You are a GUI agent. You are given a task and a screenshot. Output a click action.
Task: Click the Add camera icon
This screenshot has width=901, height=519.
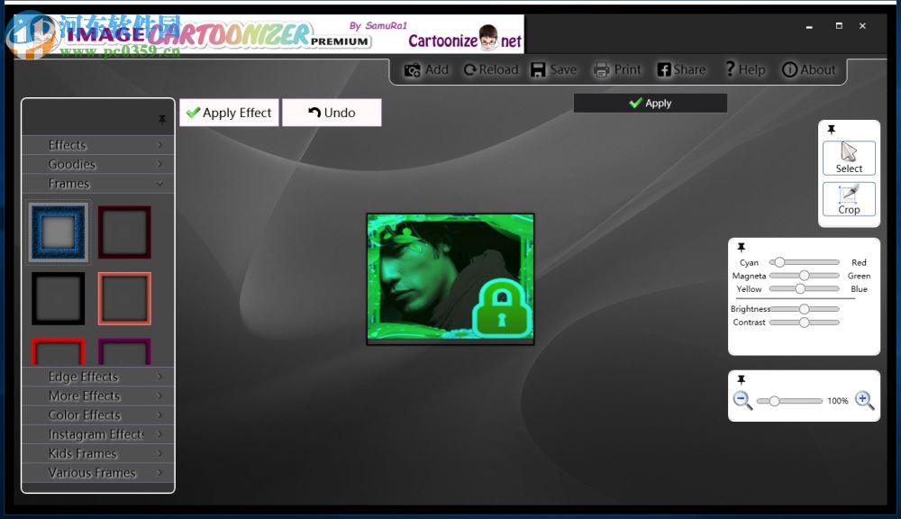click(413, 70)
